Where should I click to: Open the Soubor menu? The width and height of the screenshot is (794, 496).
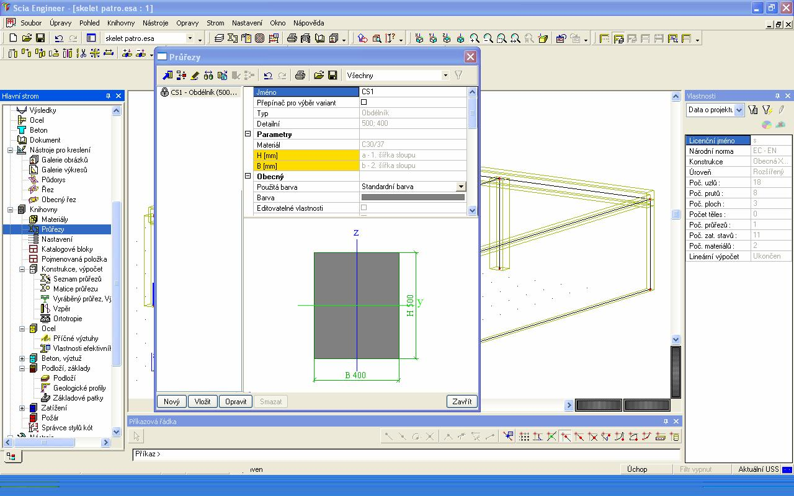pos(31,23)
